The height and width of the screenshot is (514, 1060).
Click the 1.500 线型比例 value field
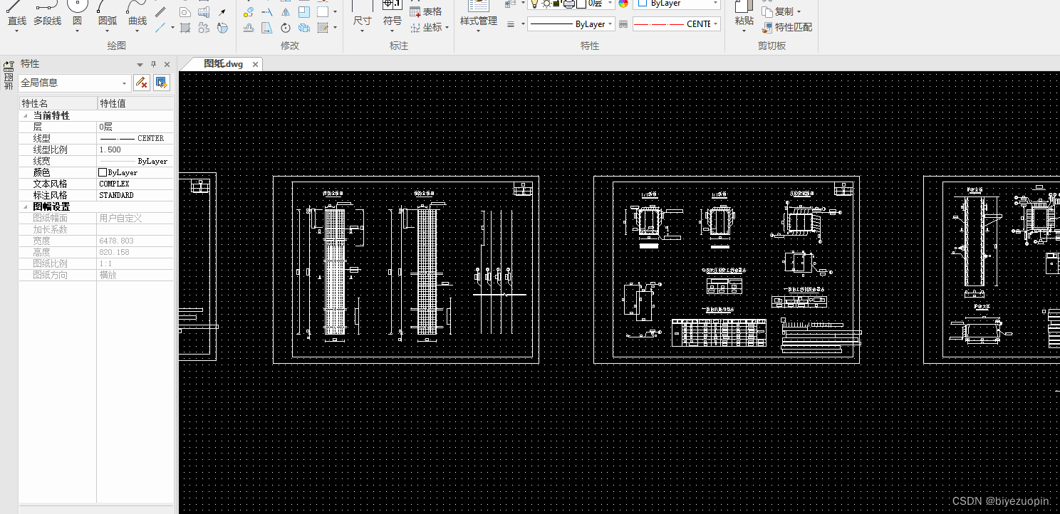[135, 150]
